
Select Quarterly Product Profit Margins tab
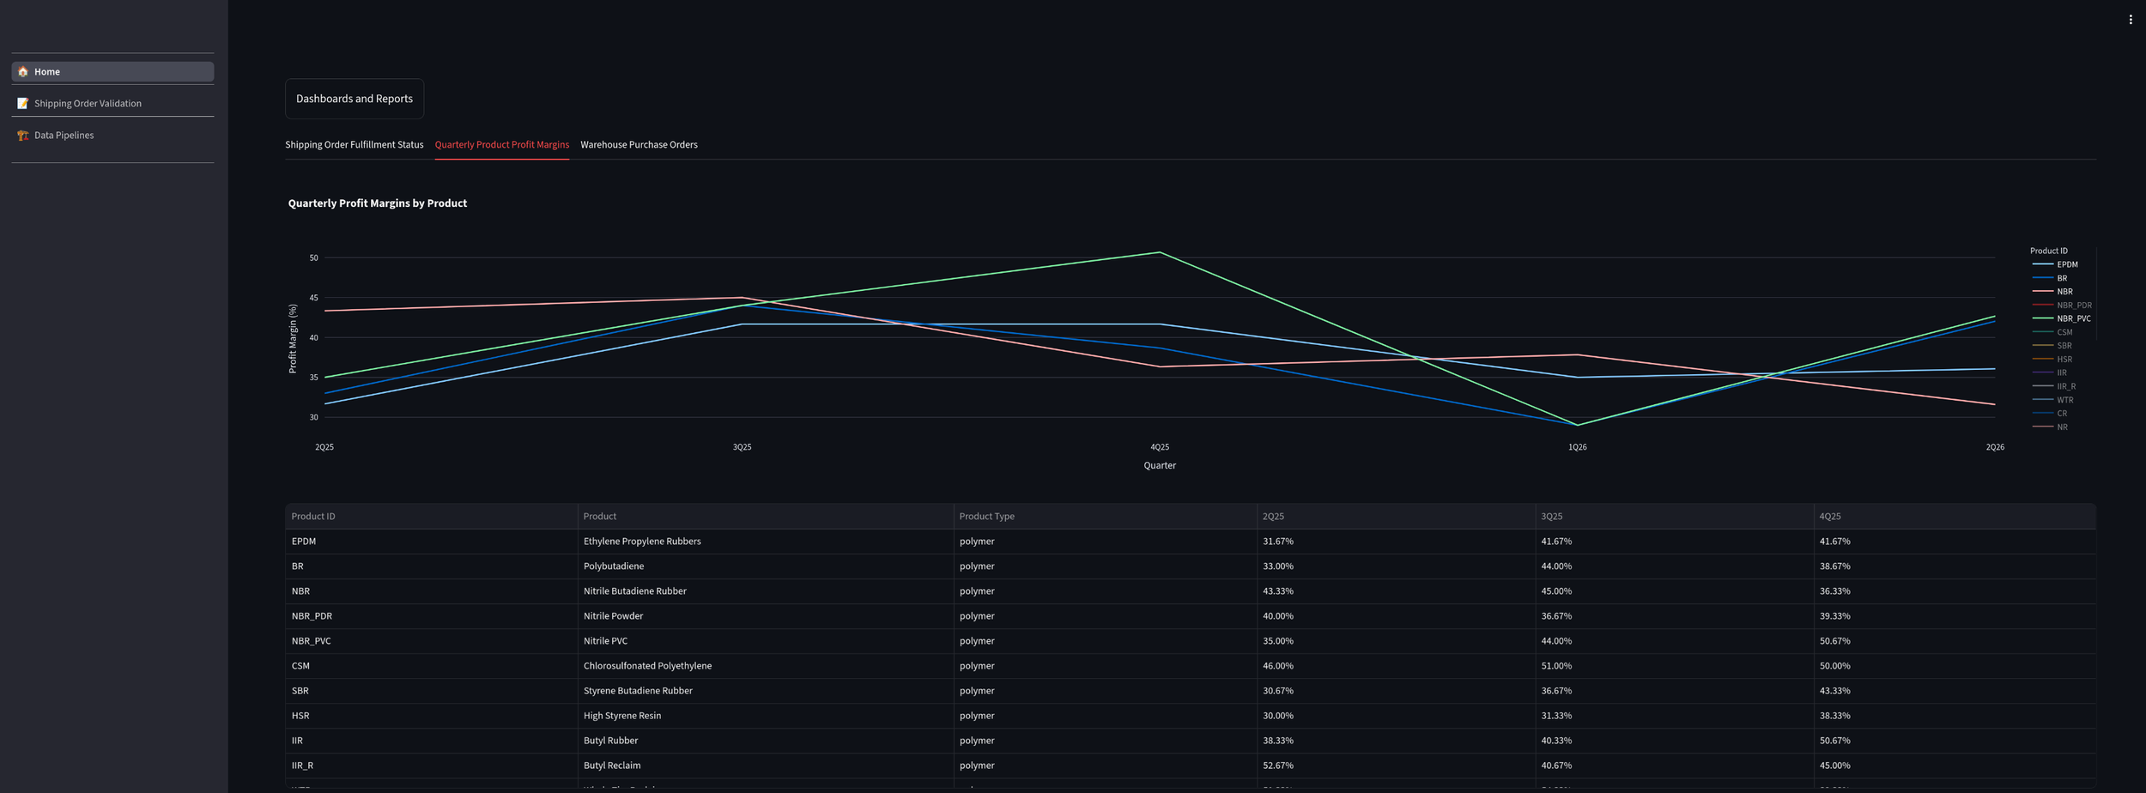(501, 144)
